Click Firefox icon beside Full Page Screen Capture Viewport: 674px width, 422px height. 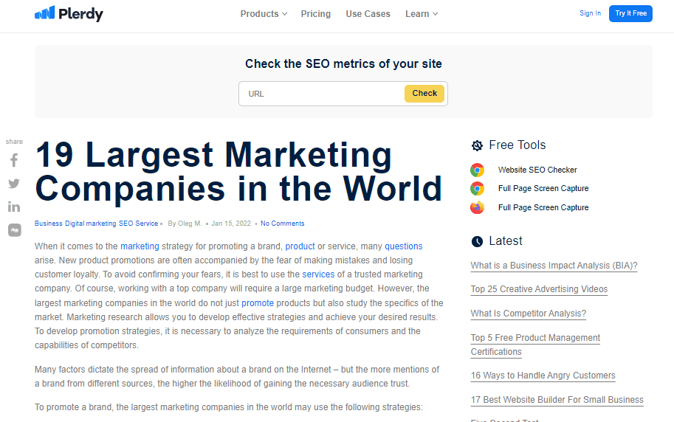477,207
